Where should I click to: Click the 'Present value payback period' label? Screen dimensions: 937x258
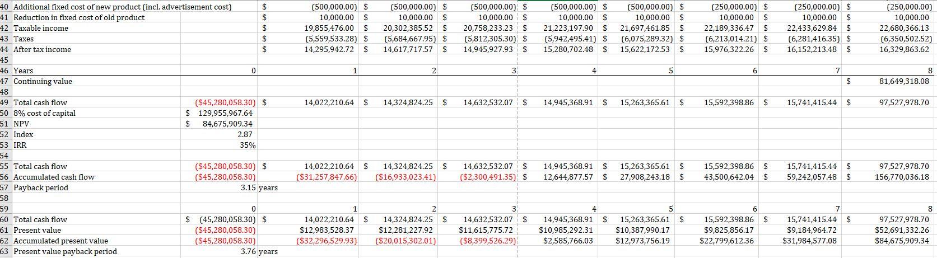[x=65, y=251]
